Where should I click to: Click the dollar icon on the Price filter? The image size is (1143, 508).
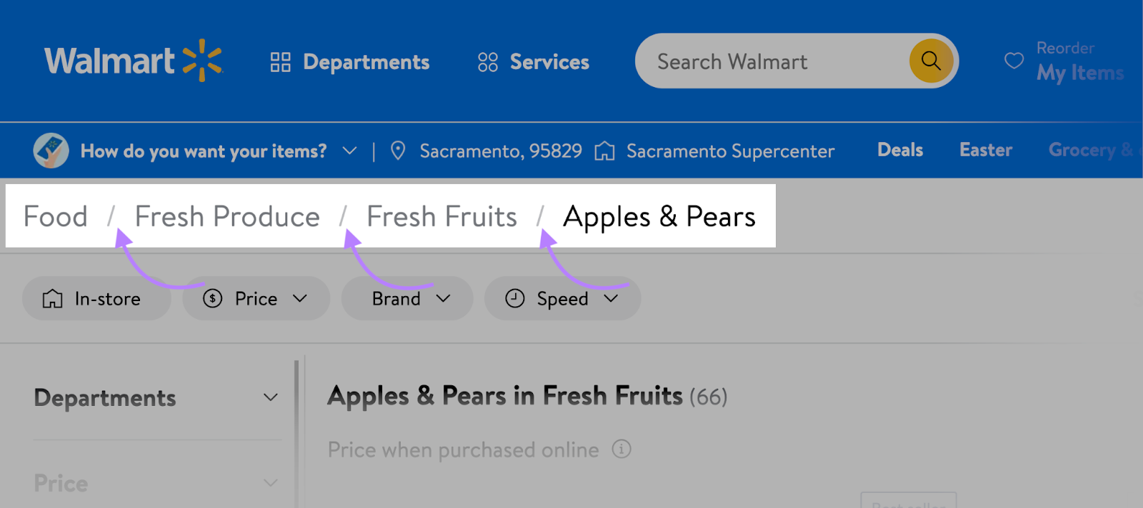(212, 298)
